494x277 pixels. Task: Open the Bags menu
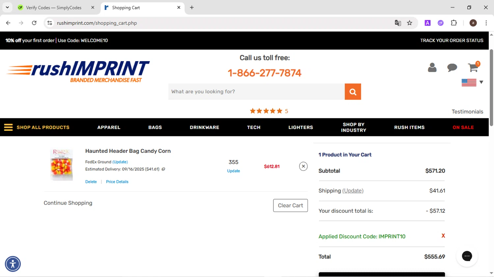[x=155, y=127]
